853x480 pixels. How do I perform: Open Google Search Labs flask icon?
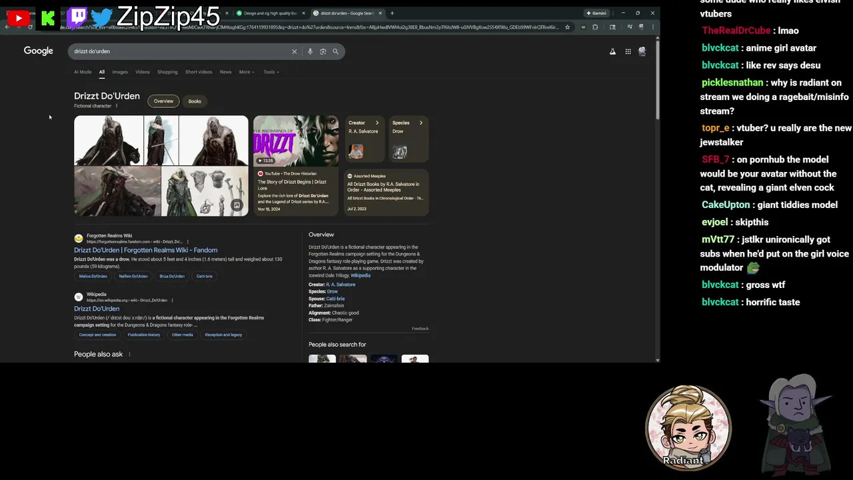612,51
